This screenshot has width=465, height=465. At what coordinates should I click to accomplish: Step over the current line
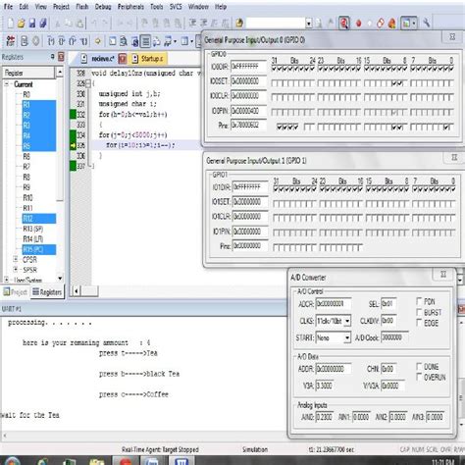tap(62, 41)
